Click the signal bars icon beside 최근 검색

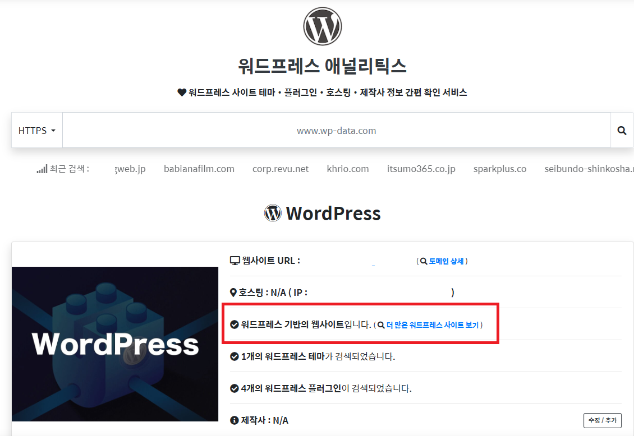click(42, 169)
